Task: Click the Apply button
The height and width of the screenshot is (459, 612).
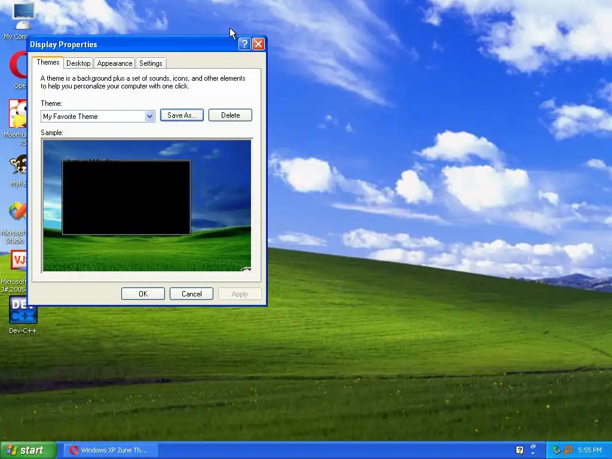Action: point(240,294)
